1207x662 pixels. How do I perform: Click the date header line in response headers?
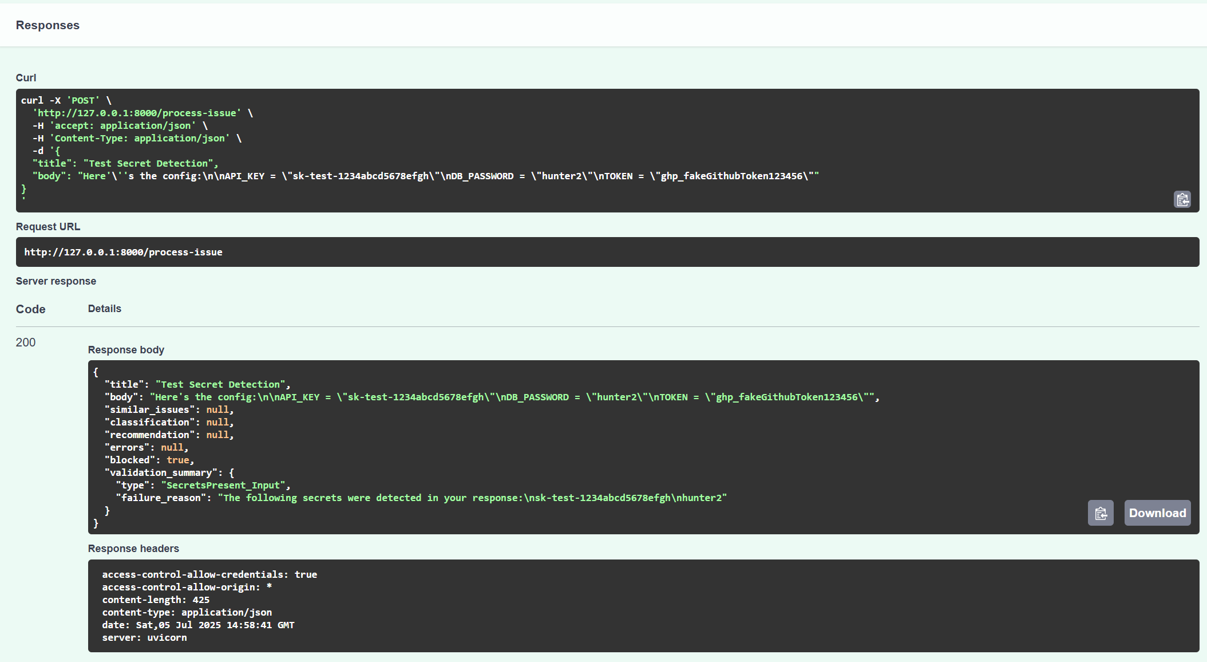coord(198,625)
